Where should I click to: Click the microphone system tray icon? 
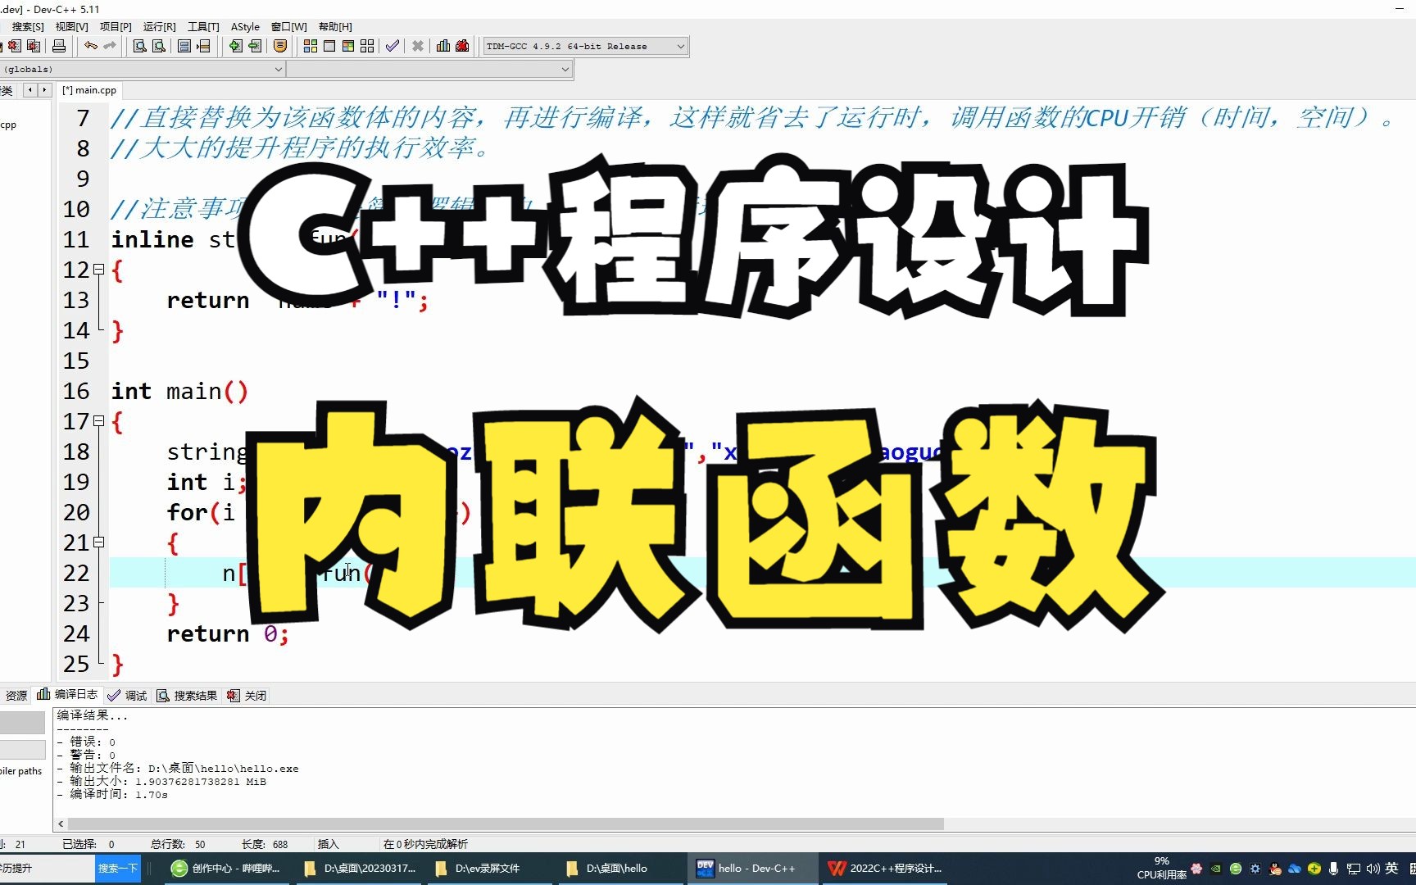point(1333,869)
